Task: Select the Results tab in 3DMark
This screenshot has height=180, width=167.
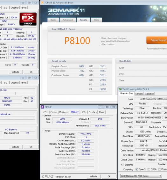Action: click(x=83, y=20)
